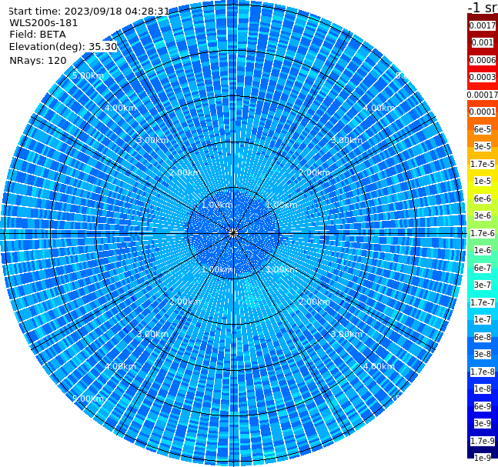Click the 1.7e-6 colorbar tick label
Screen dimensions: 498x467
(x=483, y=233)
